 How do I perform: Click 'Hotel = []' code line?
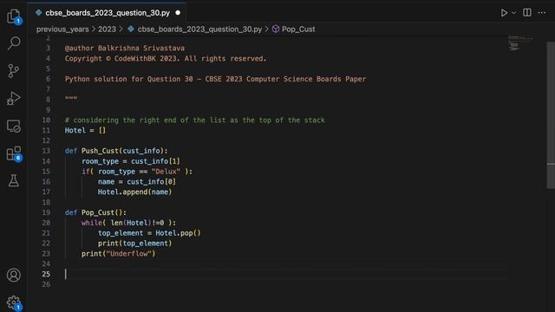tap(85, 131)
